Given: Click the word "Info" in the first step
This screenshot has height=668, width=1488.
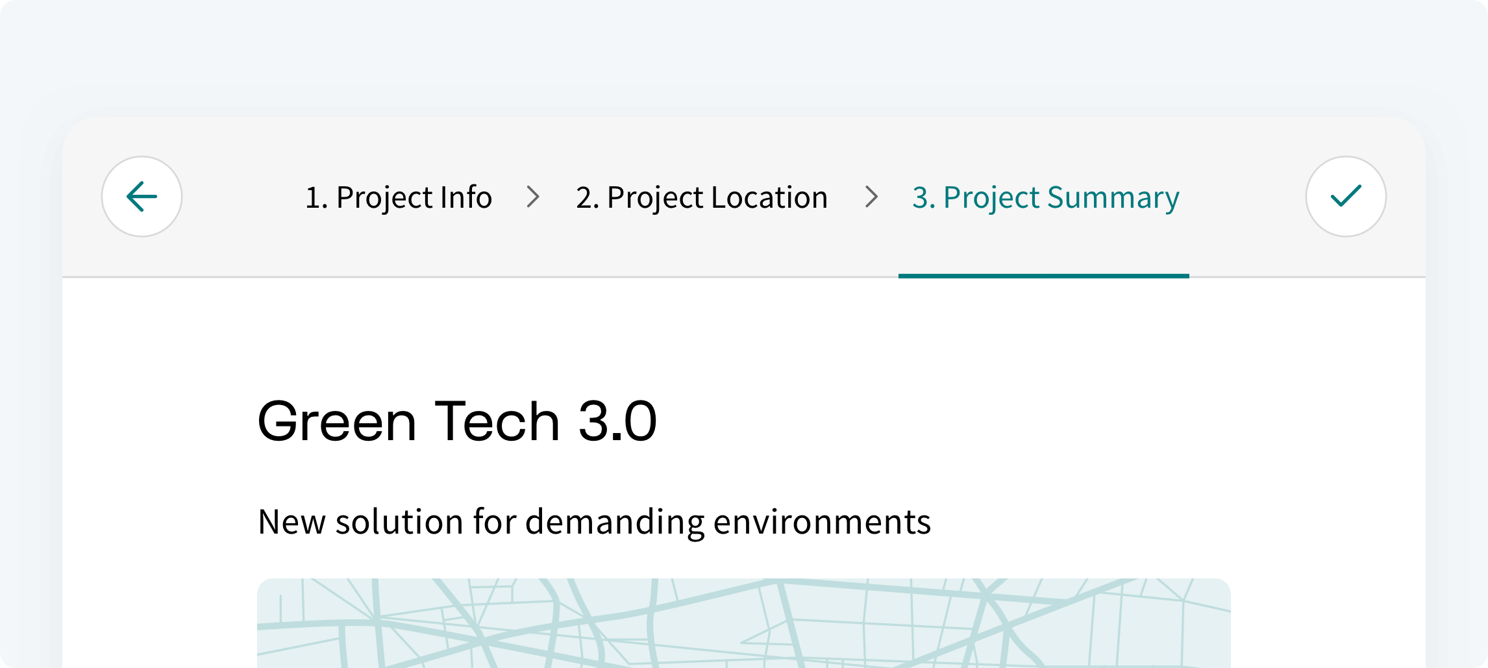Looking at the screenshot, I should click(x=465, y=197).
